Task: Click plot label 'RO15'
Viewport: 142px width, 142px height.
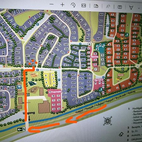Action: [x=9, y=62]
